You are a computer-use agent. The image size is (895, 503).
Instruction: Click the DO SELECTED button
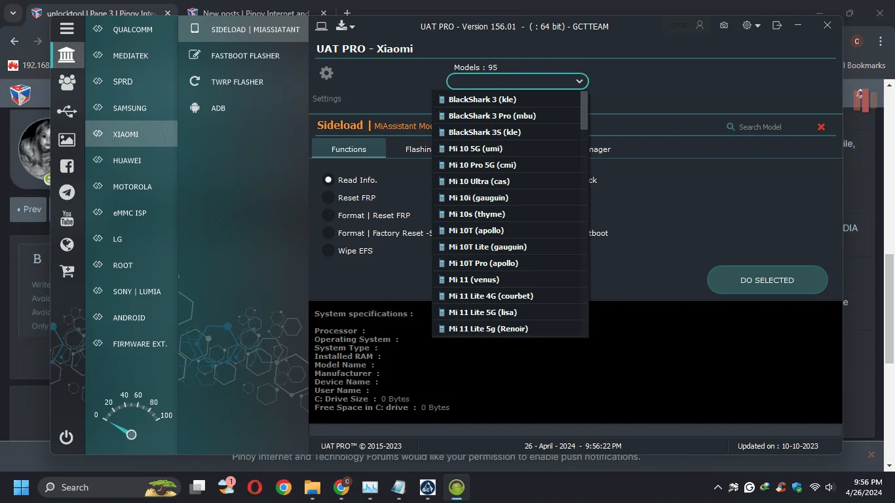767,280
